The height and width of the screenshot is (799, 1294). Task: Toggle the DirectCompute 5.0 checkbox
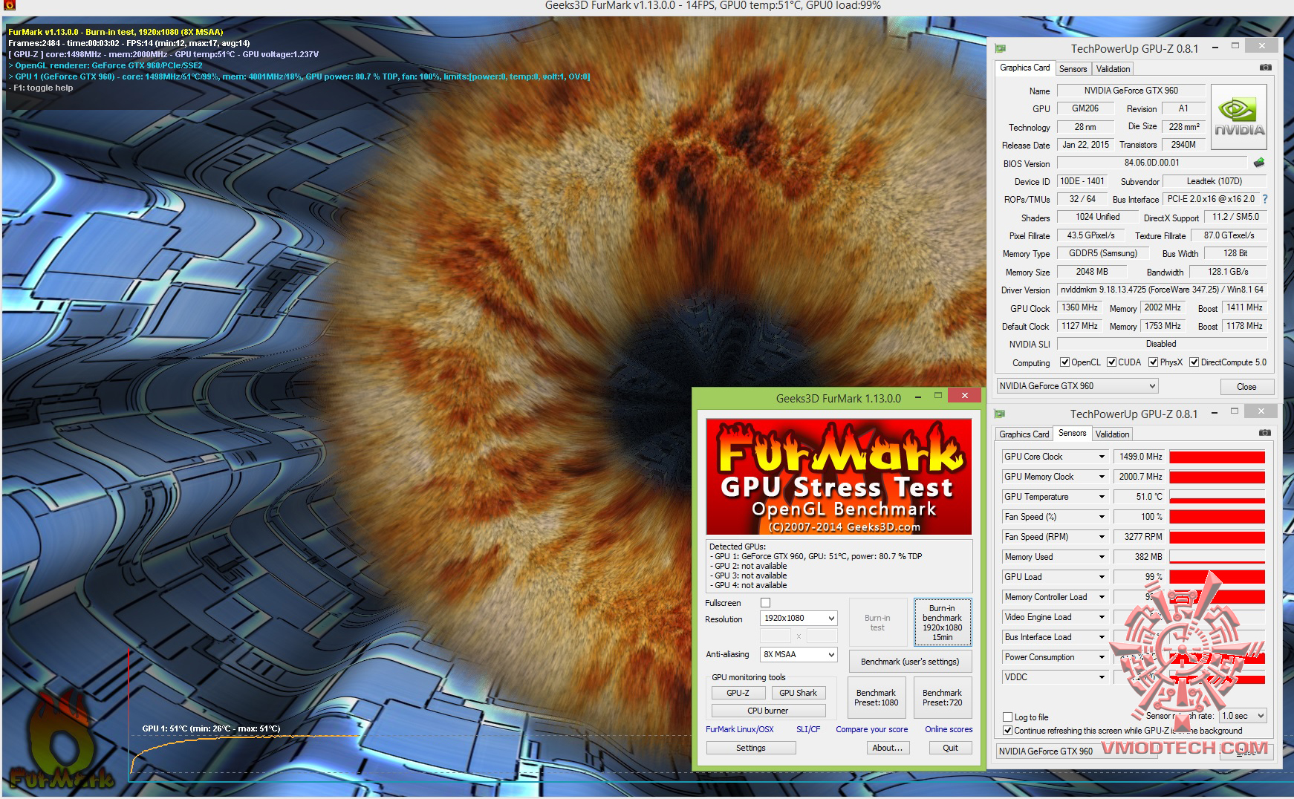[1194, 362]
